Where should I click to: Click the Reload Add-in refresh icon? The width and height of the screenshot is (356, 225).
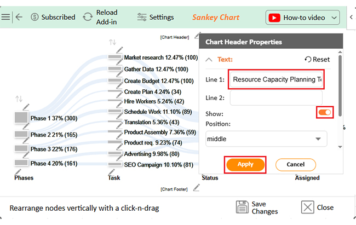pos(88,17)
